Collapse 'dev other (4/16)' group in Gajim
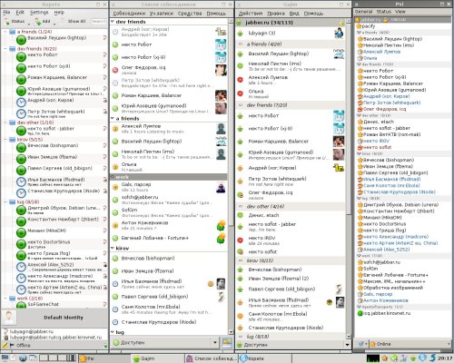The height and width of the screenshot is (363, 454). coord(241,207)
